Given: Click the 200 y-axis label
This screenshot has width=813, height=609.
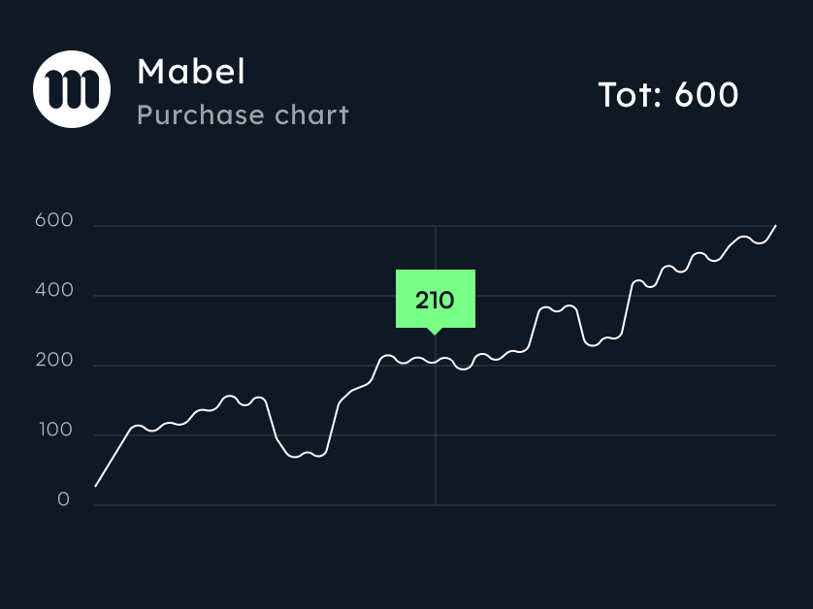Looking at the screenshot, I should coord(53,361).
